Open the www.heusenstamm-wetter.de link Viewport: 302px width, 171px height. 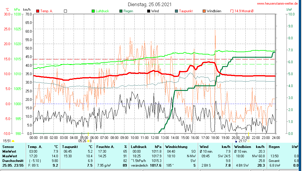pos(277,3)
